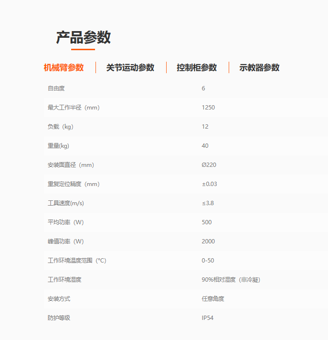
Task: Open the 关节运动参数 tab
Action: coord(130,67)
